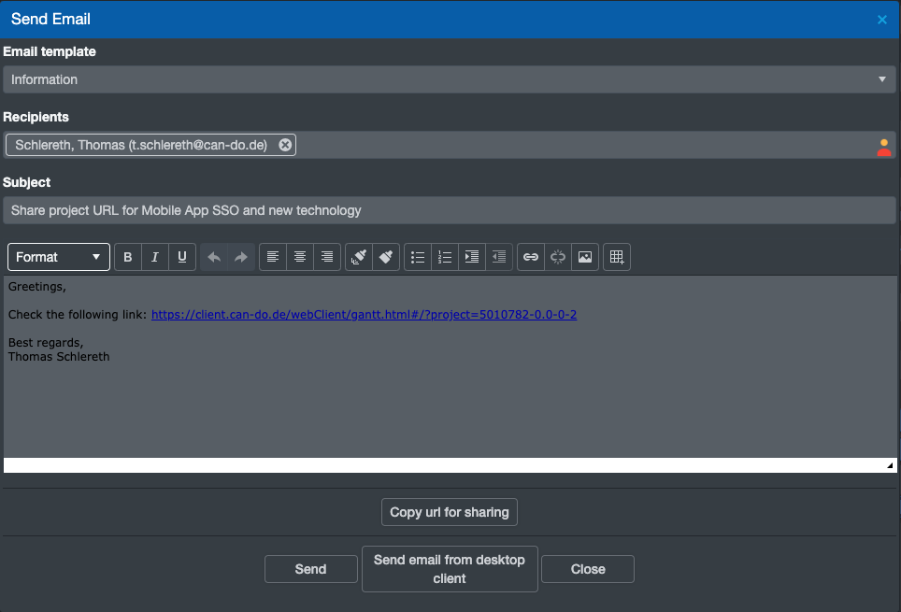Screen dimensions: 901x612
Task: Open the client.can-do.de project link
Action: click(x=364, y=314)
